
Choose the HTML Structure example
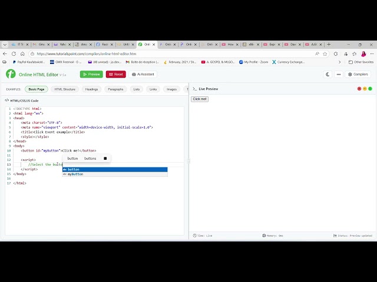pyautogui.click(x=65, y=89)
